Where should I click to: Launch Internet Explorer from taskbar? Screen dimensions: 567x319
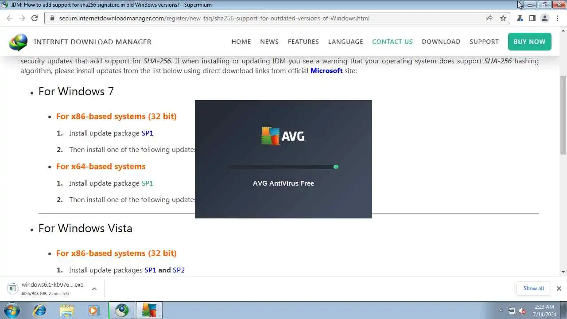tap(39, 310)
